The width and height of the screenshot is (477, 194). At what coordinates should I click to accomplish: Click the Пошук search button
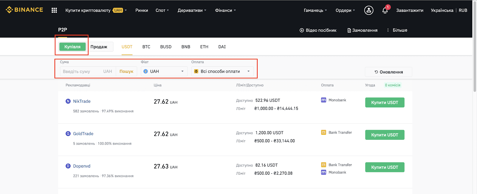coord(126,71)
